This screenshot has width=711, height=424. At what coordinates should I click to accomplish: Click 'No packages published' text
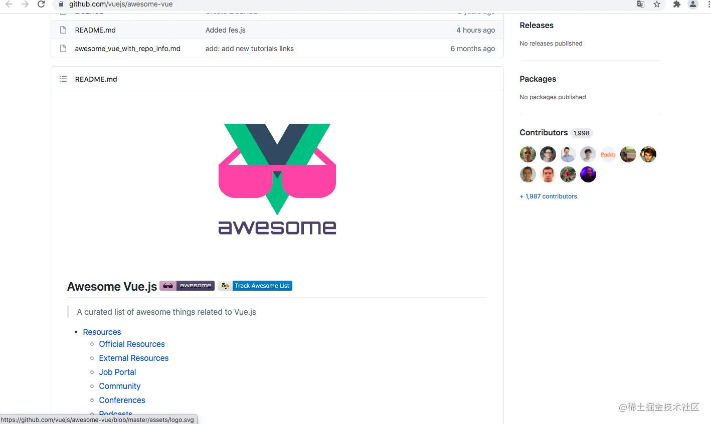[x=553, y=97]
